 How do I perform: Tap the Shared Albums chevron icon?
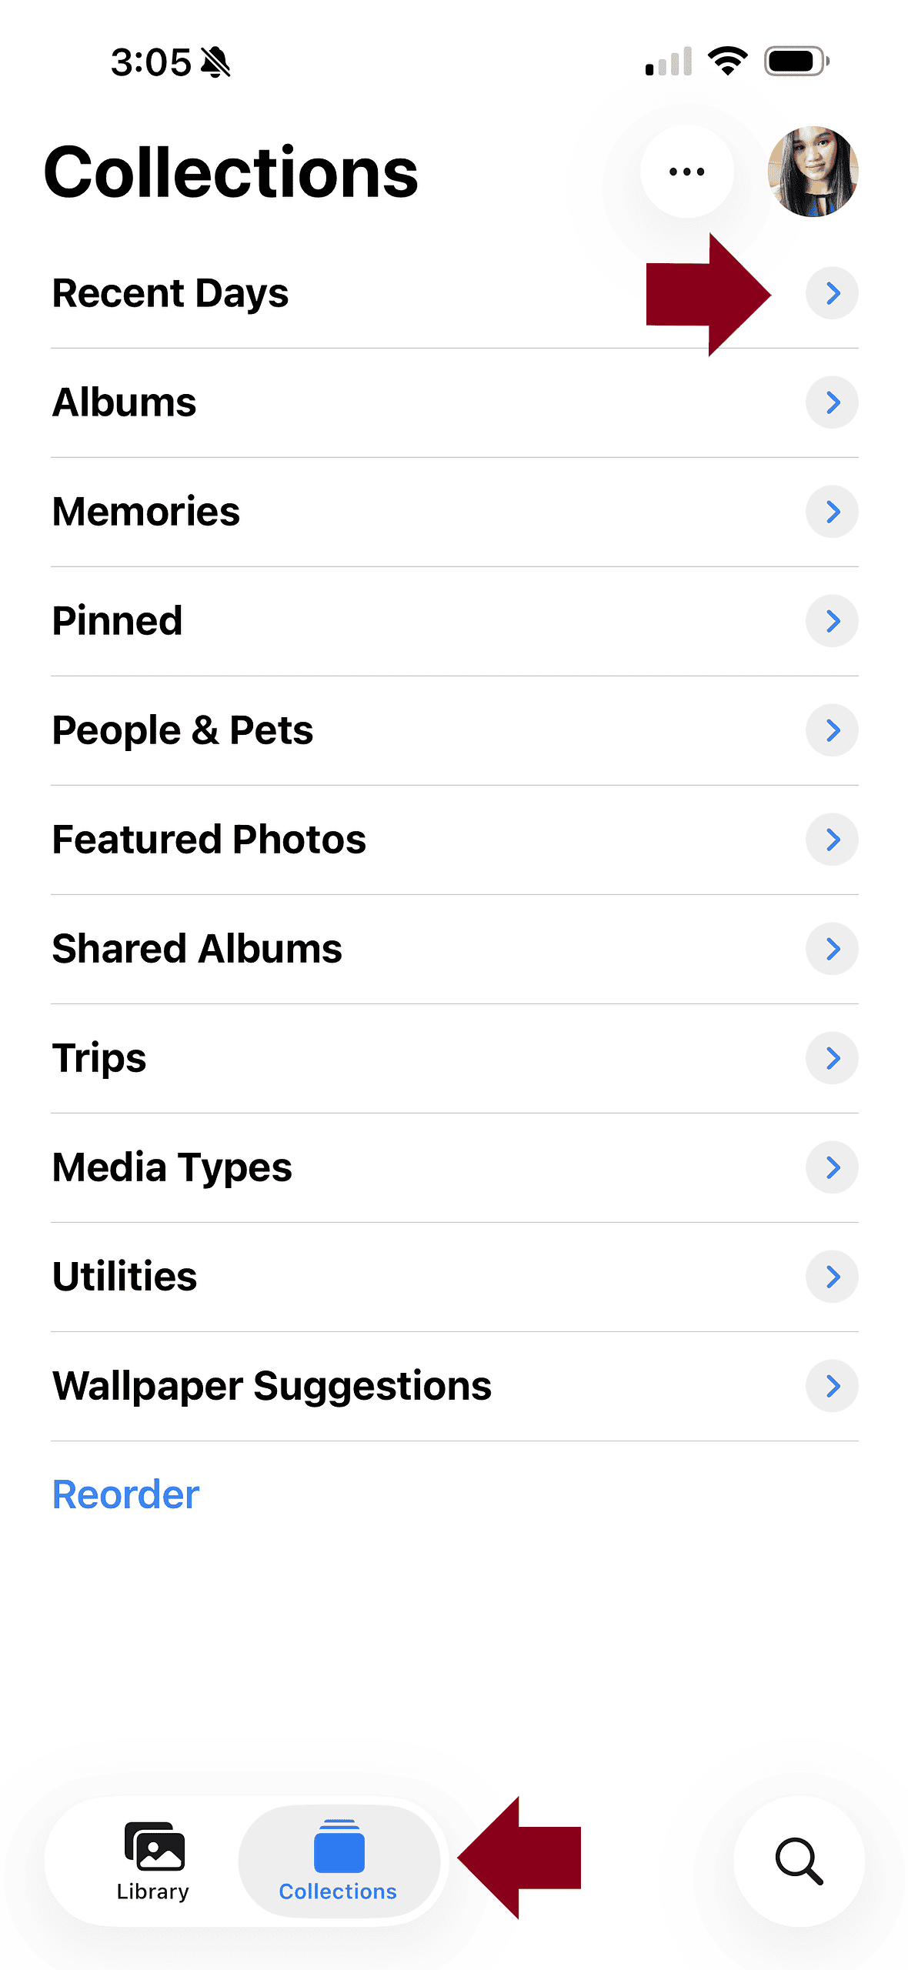[x=832, y=949]
